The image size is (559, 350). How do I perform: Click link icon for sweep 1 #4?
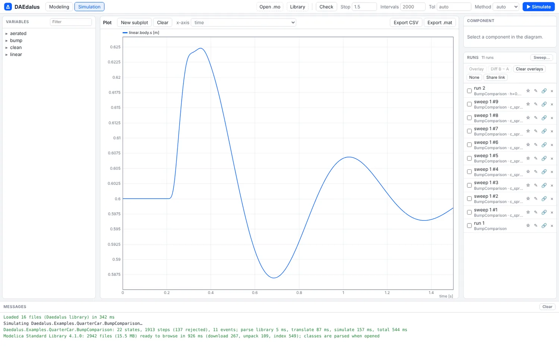tap(544, 172)
